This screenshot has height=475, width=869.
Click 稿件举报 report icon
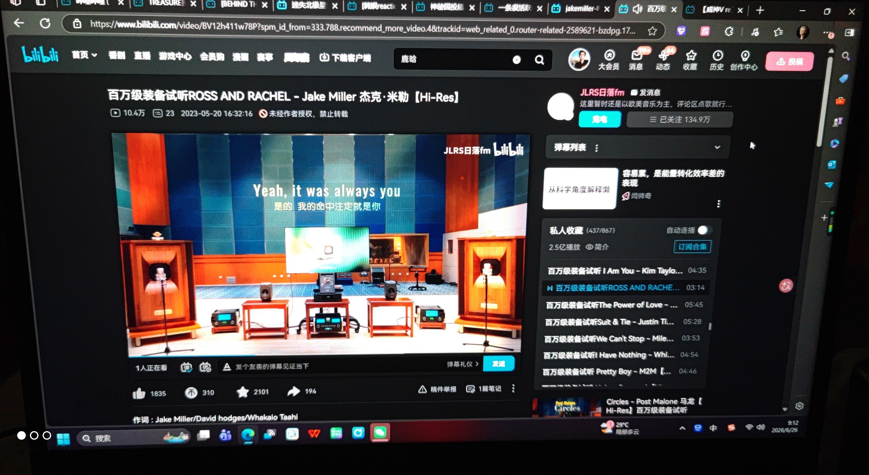(438, 389)
